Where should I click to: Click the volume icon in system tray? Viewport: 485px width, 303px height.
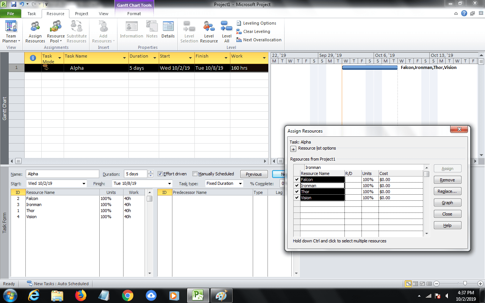(447, 296)
